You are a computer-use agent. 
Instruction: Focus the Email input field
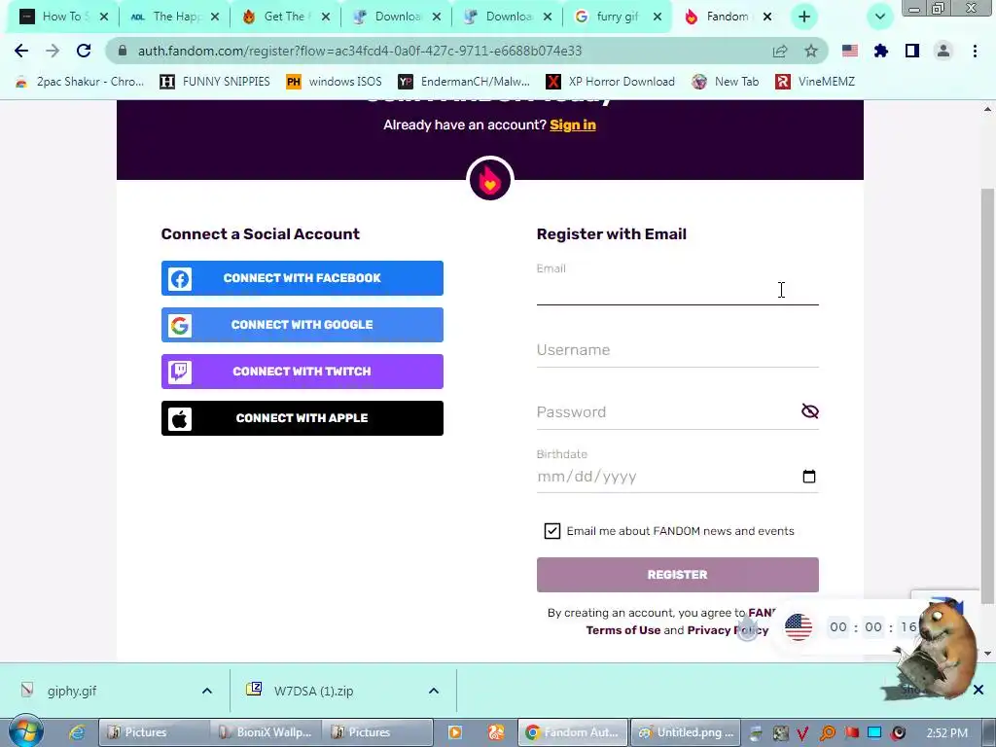[x=677, y=290]
